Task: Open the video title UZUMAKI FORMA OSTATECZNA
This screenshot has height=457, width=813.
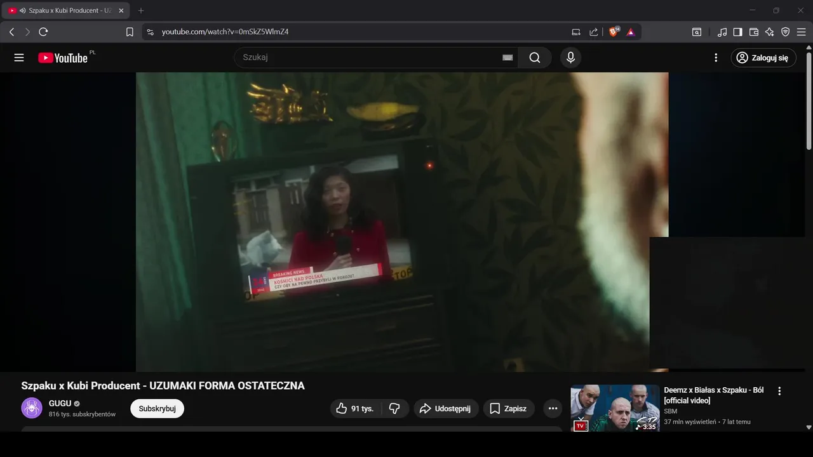Action: (163, 386)
